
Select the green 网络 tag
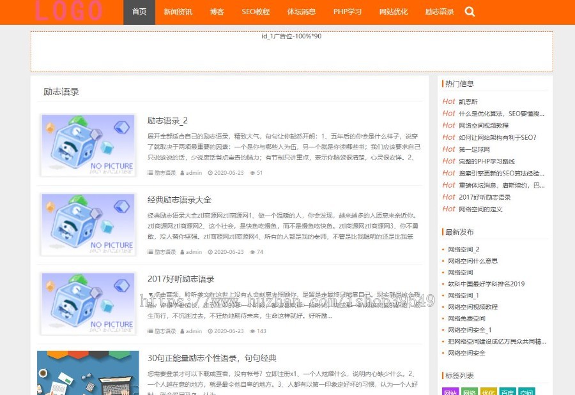pos(470,392)
